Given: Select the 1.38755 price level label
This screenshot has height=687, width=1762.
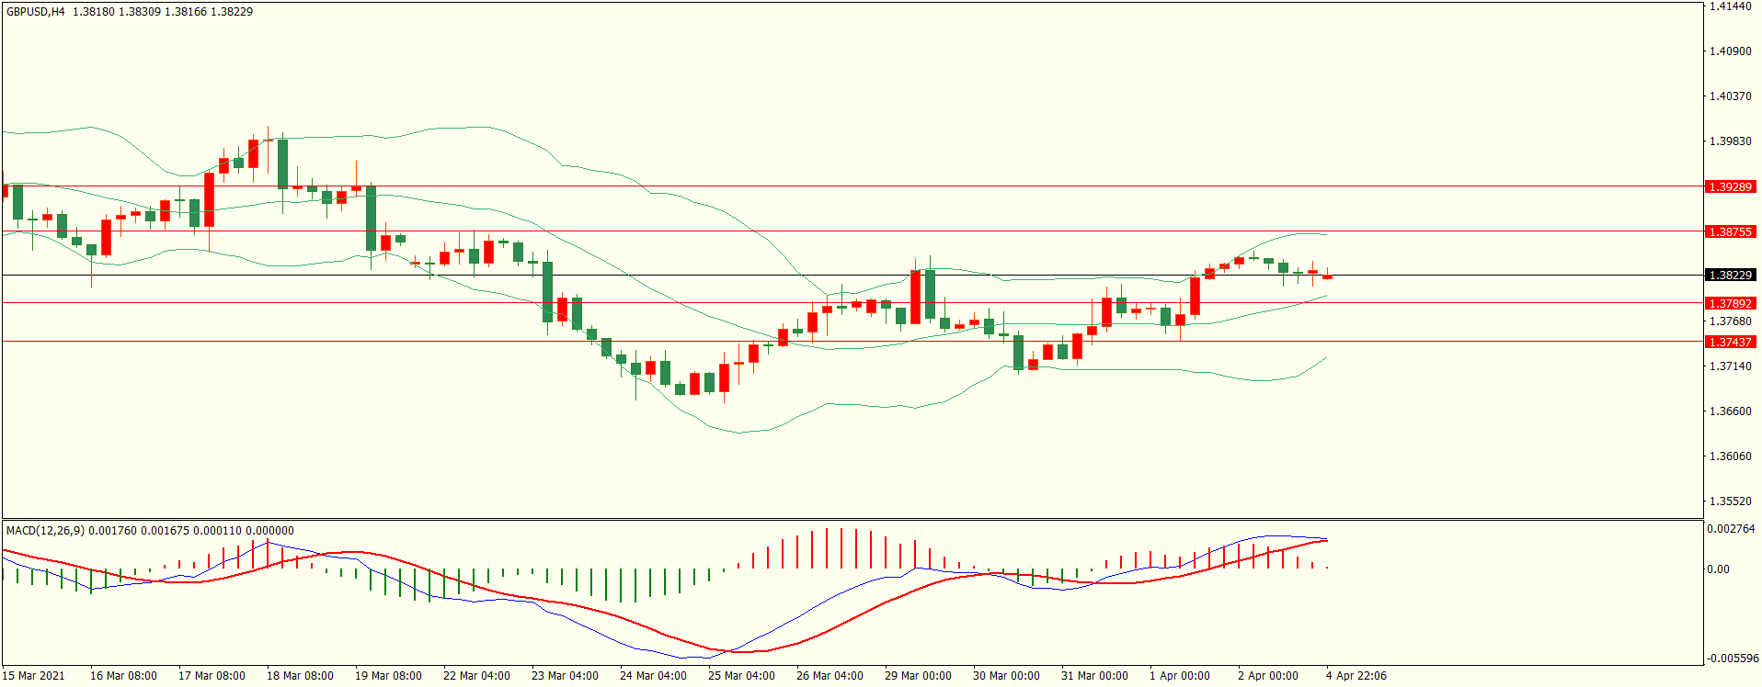Looking at the screenshot, I should [x=1730, y=231].
